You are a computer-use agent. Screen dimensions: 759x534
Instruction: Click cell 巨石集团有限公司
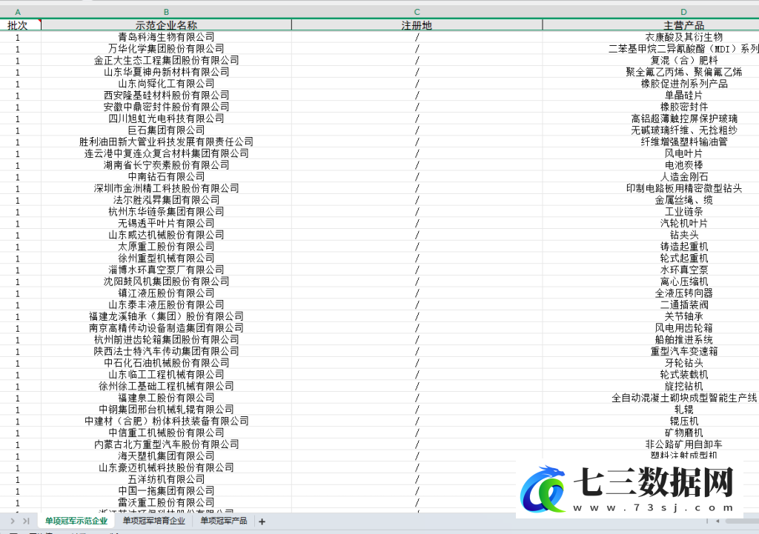tap(166, 130)
